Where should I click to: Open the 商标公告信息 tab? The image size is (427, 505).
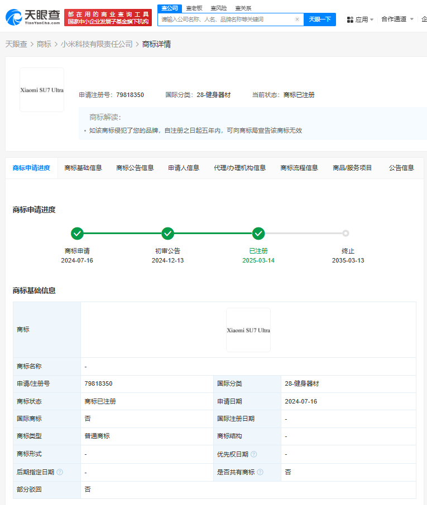pos(135,168)
